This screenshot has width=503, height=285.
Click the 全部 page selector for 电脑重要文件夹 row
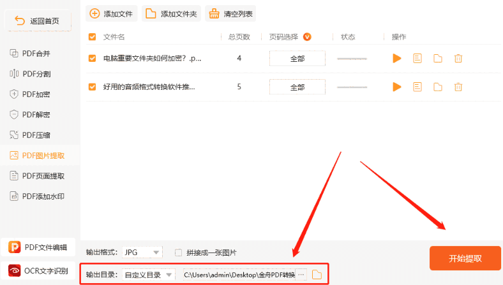pos(297,59)
